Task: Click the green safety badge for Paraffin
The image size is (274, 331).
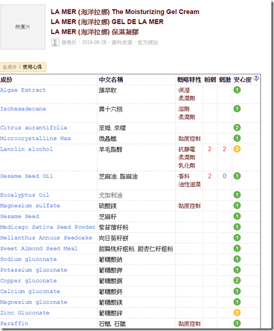Action: point(237,323)
